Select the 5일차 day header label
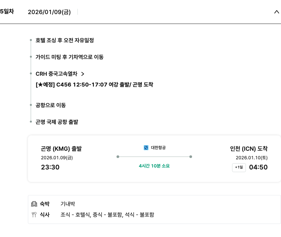281x237 pixels. (x=7, y=12)
